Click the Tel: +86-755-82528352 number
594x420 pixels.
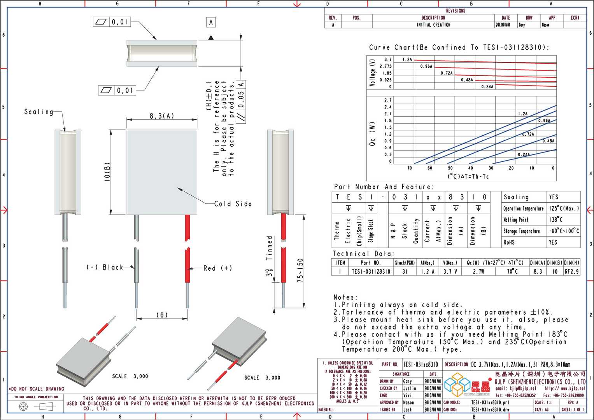click(x=515, y=395)
